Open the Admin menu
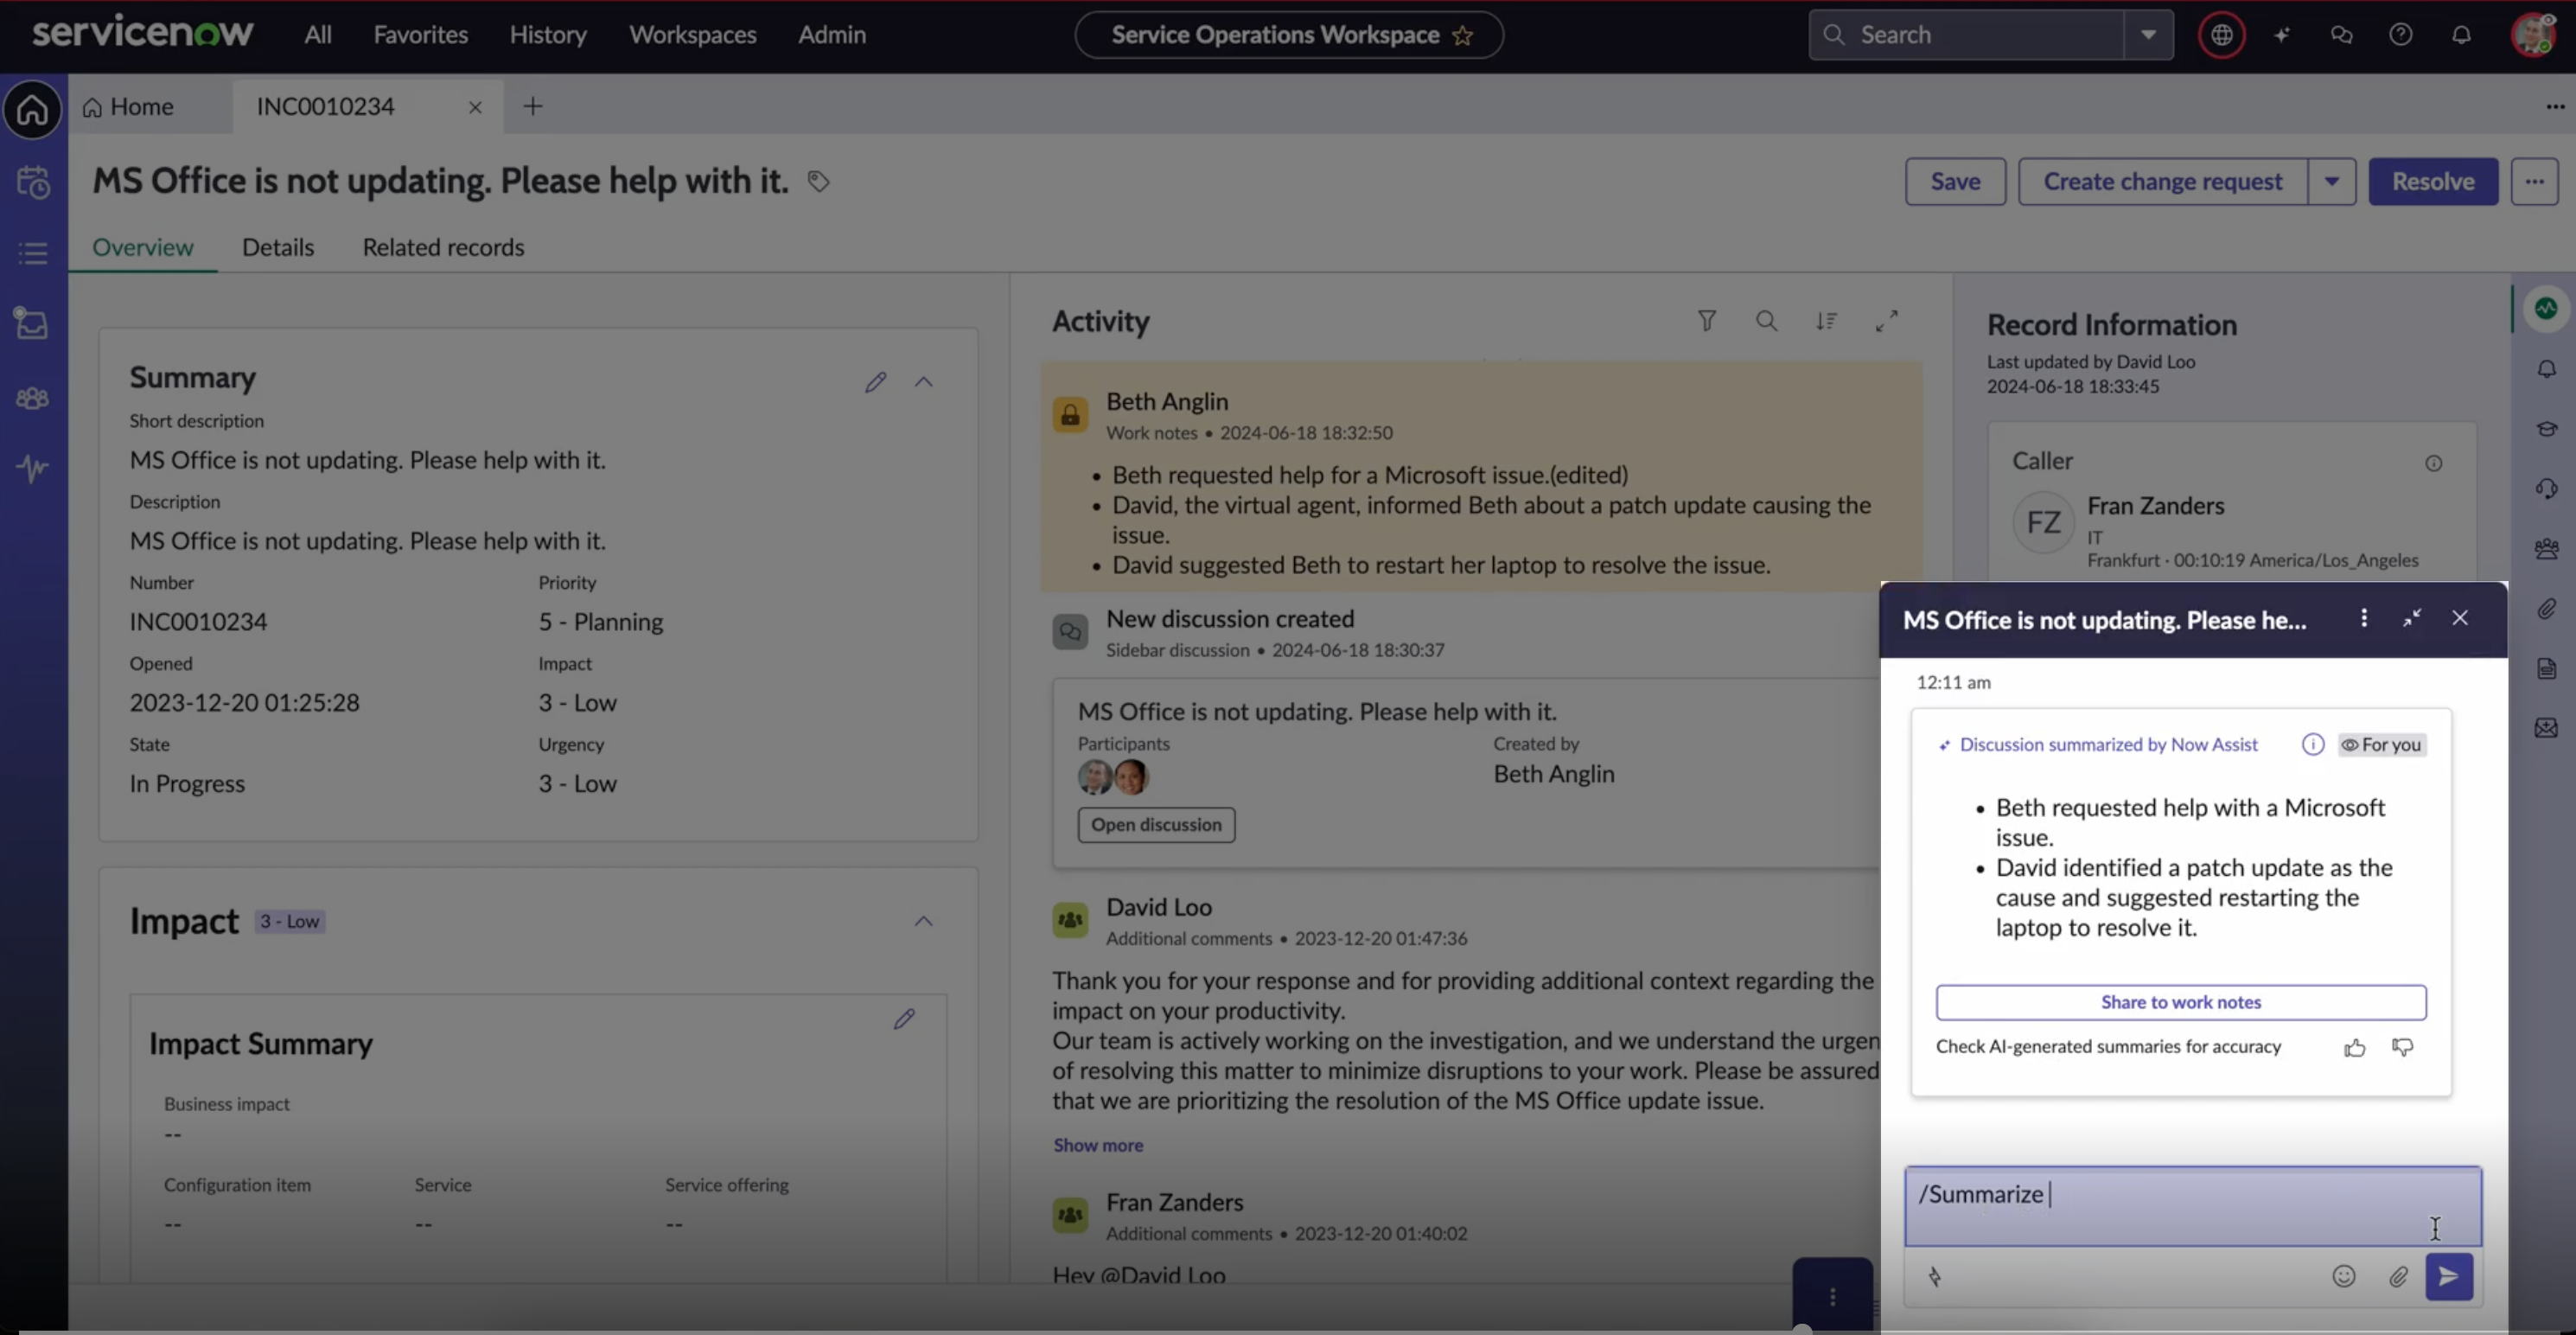The height and width of the screenshot is (1335, 2576). point(832,35)
